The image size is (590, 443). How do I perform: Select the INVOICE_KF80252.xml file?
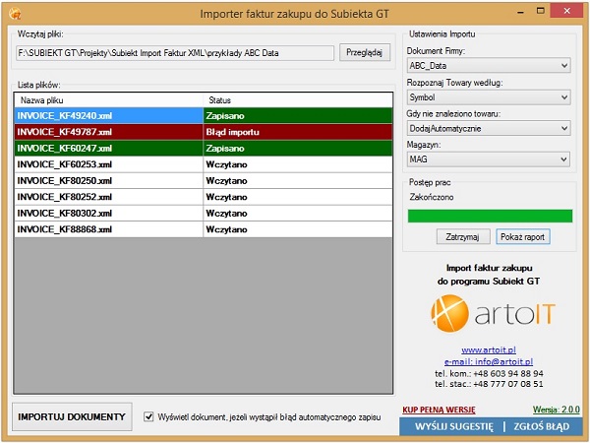point(109,197)
